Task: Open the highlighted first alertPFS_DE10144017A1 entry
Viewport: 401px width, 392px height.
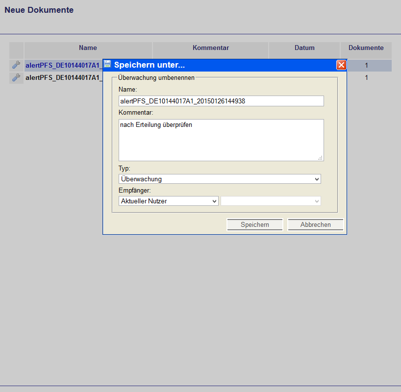Action: (63, 65)
